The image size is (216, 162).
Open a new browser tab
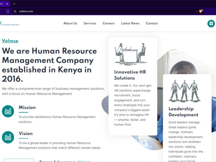tap(14, 4)
